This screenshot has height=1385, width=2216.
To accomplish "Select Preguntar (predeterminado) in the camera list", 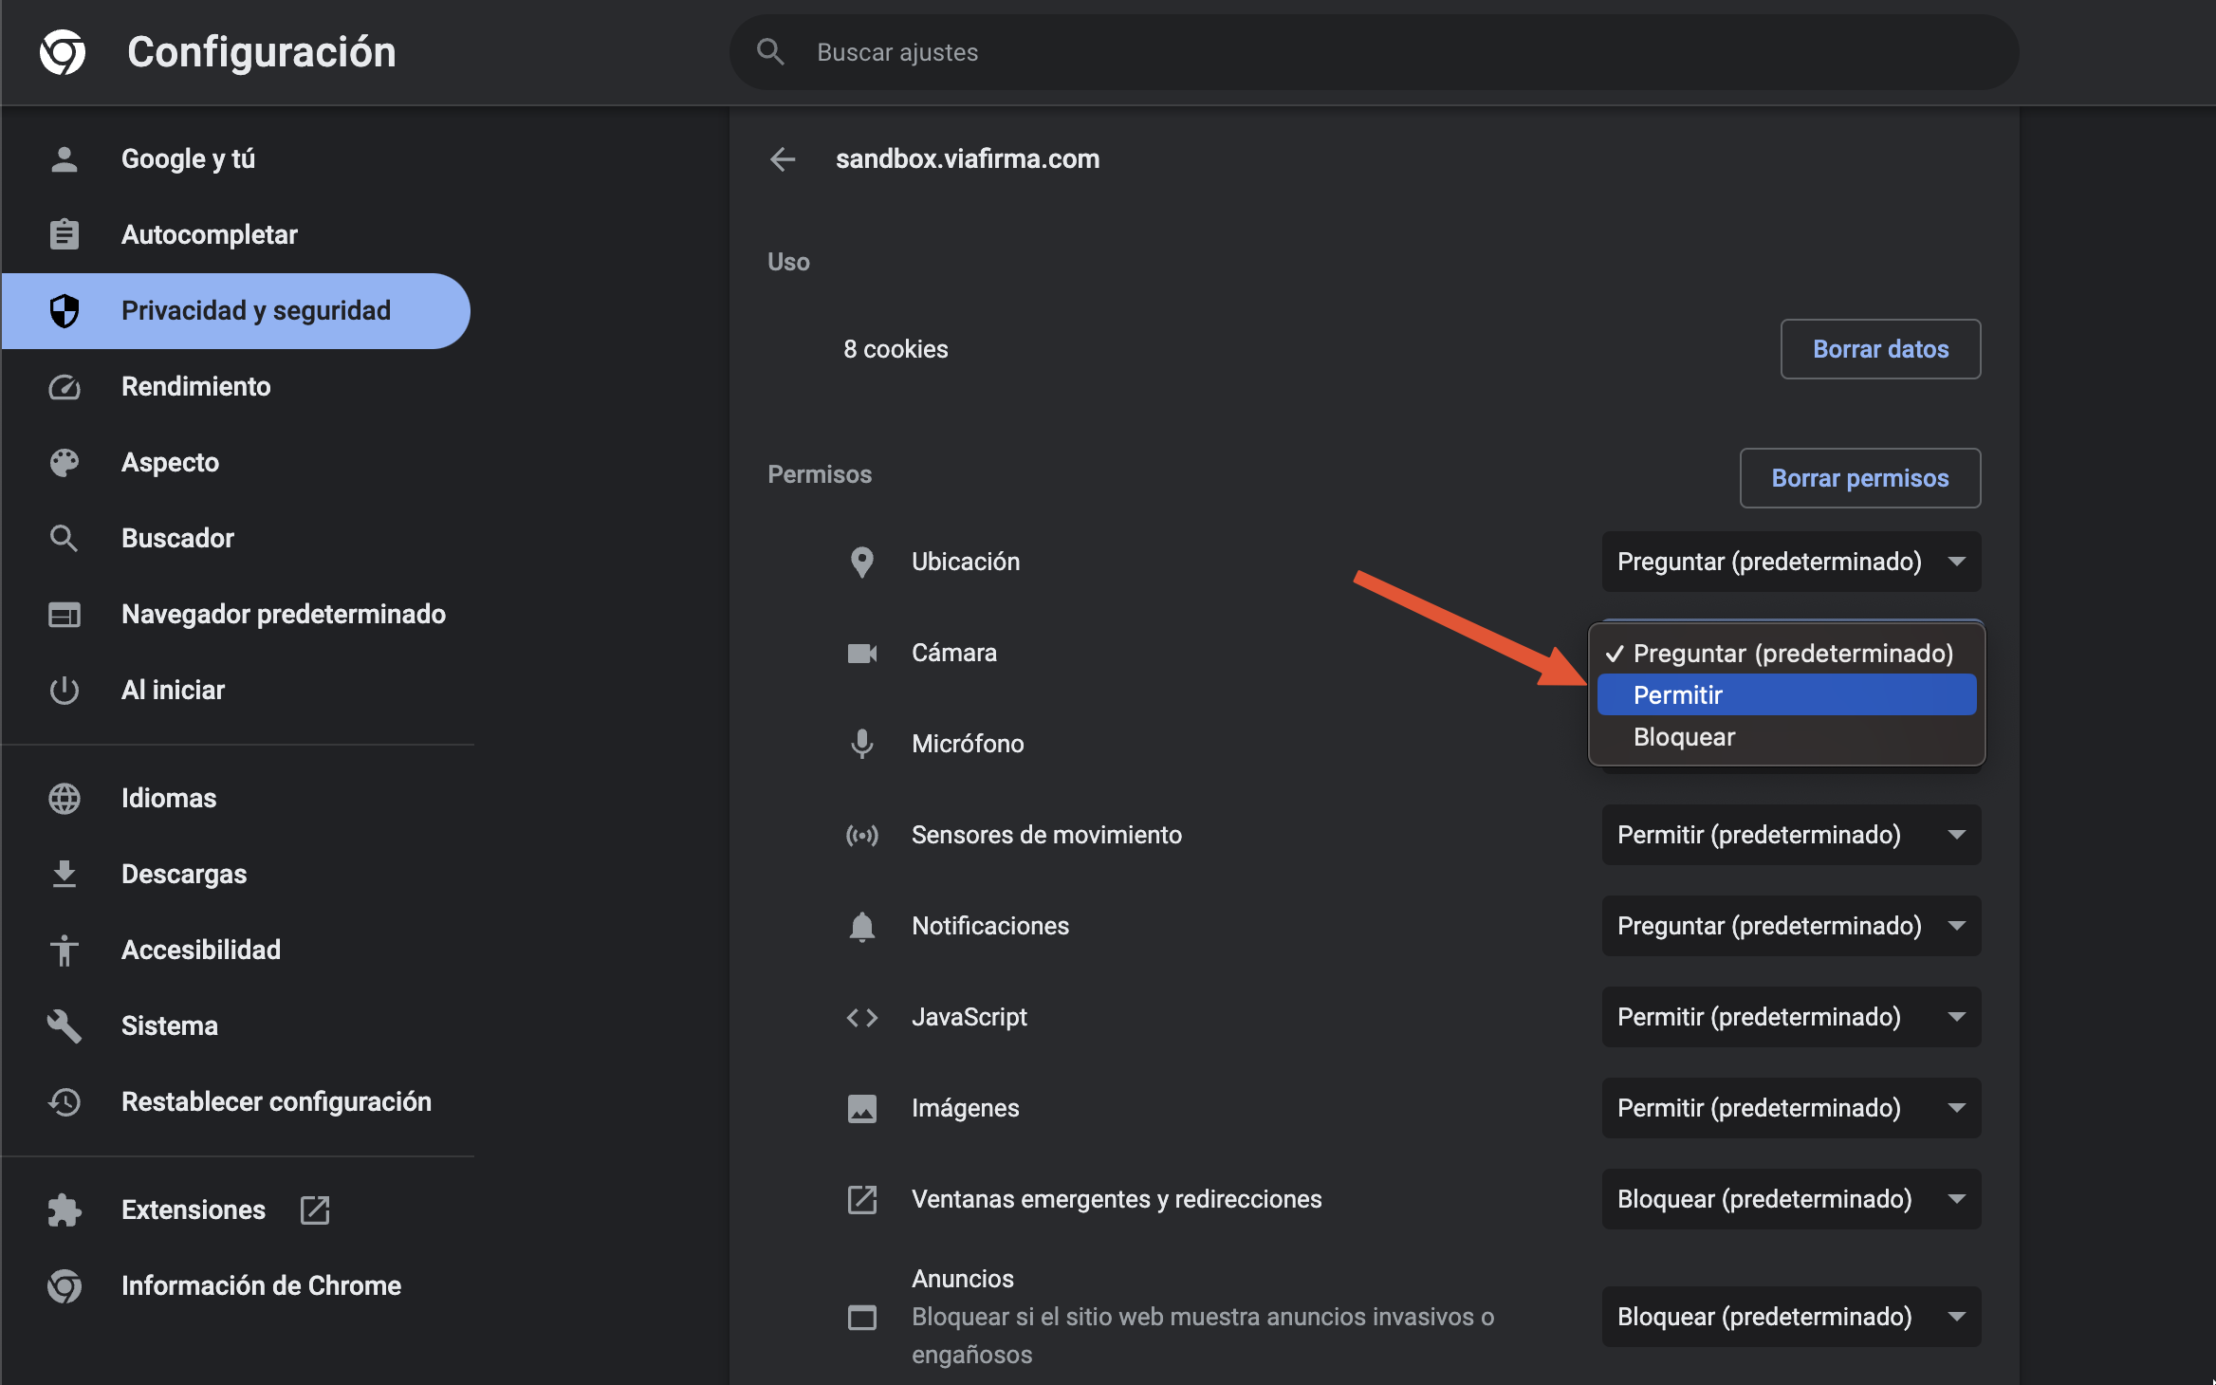I will coord(1786,654).
